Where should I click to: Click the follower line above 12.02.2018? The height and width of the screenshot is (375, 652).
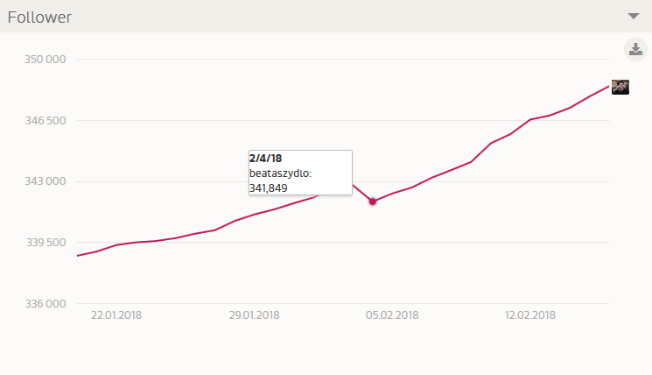pos(530,119)
